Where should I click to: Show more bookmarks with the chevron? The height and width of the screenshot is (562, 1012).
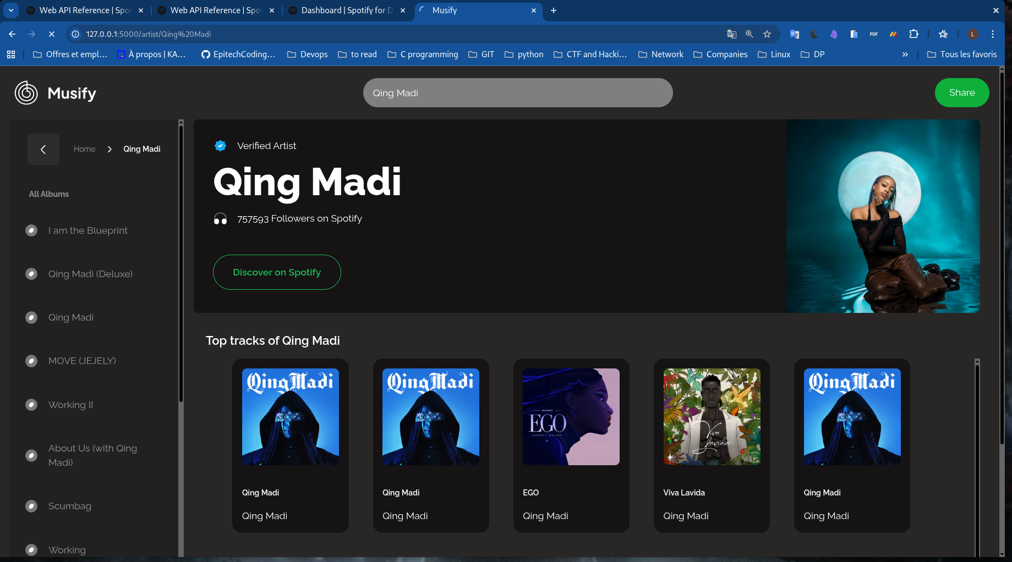click(x=905, y=54)
